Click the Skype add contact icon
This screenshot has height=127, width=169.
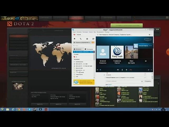click(93, 39)
